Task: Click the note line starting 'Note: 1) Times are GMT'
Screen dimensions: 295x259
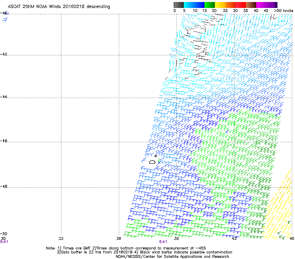Action: (x=126, y=248)
